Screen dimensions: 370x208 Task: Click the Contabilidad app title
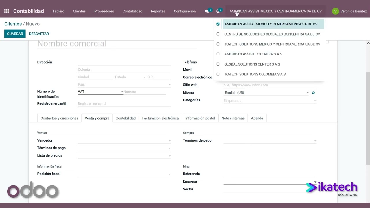click(29, 11)
